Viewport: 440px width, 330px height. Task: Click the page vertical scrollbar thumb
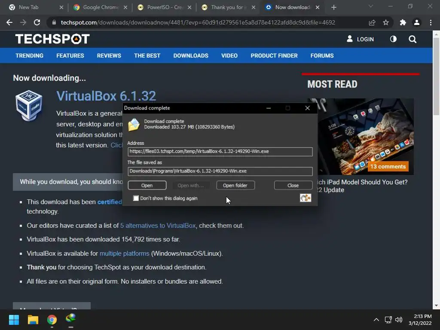(436, 76)
